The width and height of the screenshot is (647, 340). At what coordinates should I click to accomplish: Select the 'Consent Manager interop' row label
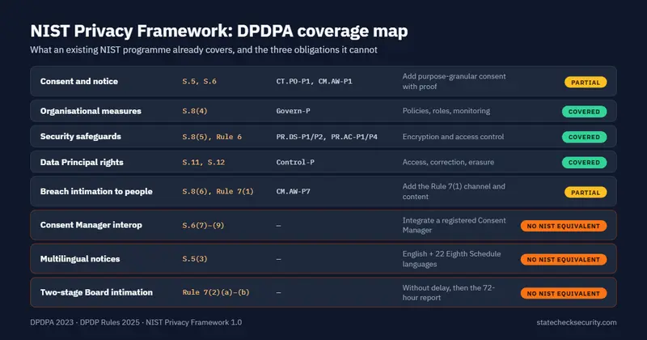(x=91, y=225)
